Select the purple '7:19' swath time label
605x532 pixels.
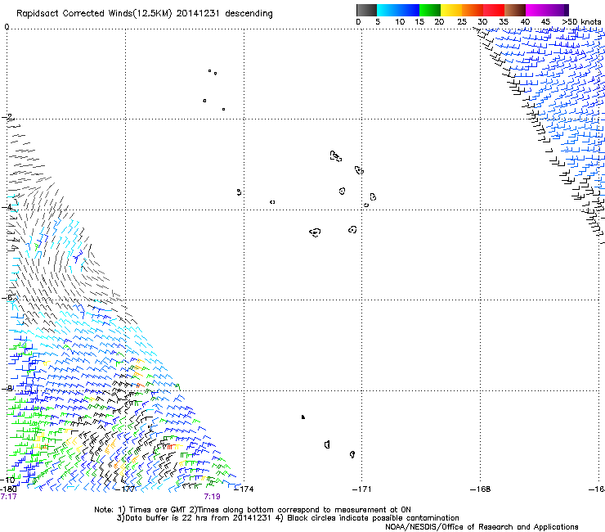pyautogui.click(x=213, y=497)
